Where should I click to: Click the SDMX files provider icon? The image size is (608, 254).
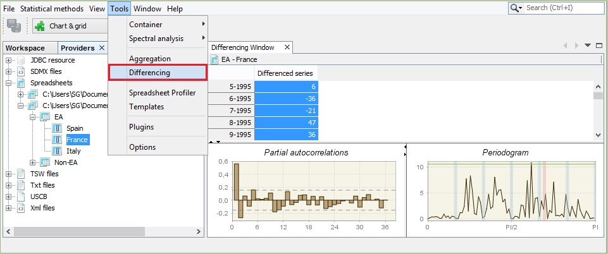click(21, 71)
